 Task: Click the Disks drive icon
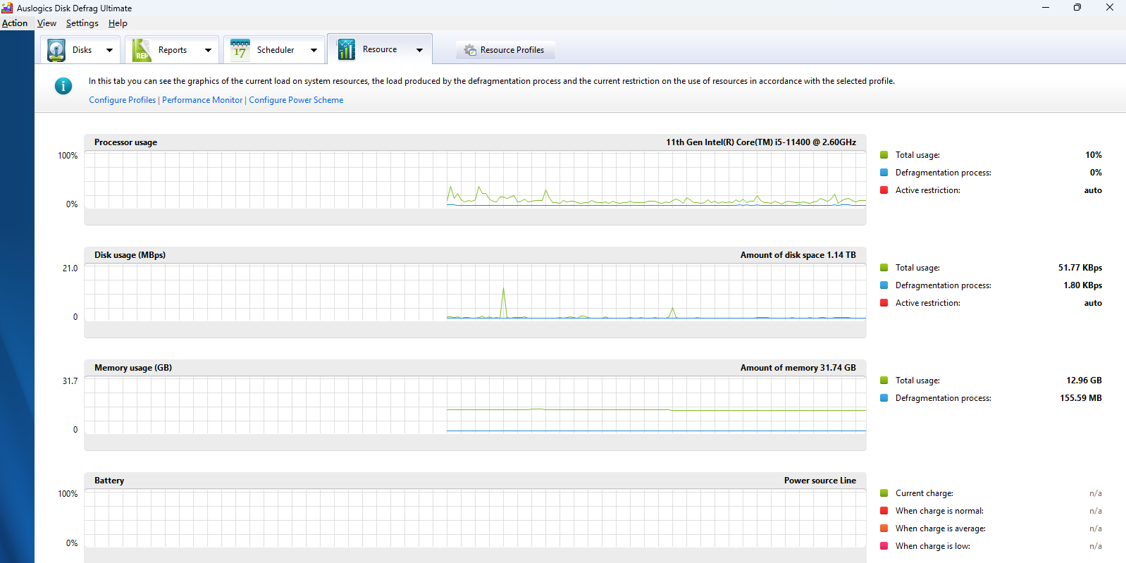(x=56, y=50)
